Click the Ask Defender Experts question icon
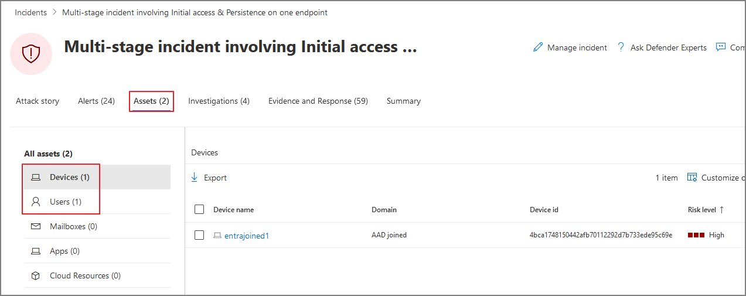 coord(621,47)
